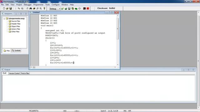Open the Debug build configuration dropdown
This screenshot has height=112, width=200.
click(x=55, y=9)
